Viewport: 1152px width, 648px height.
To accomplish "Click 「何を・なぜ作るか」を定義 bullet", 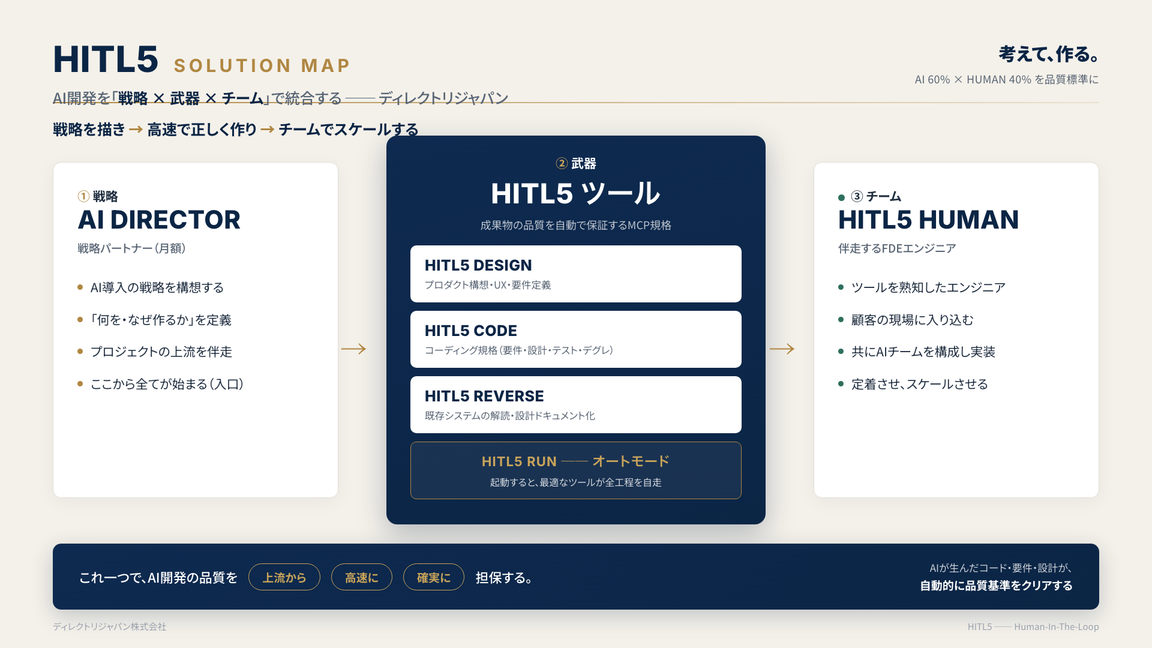I will pyautogui.click(x=161, y=320).
